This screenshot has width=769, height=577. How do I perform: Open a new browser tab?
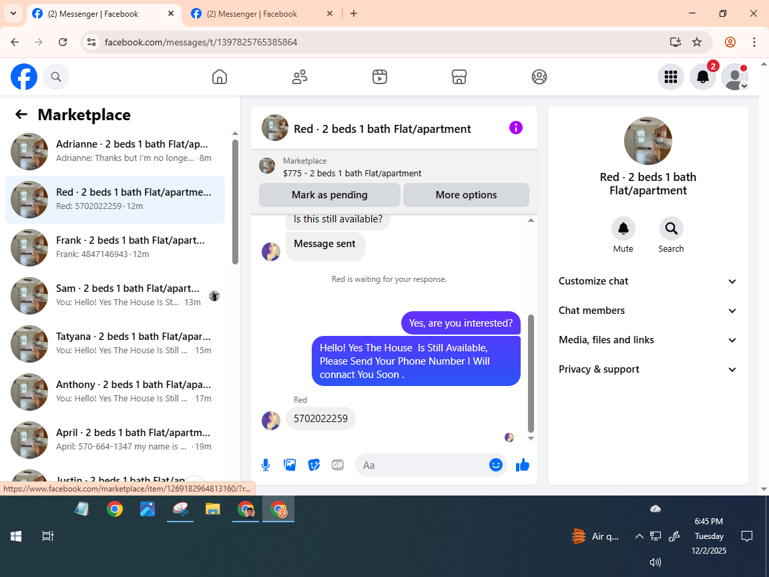(354, 14)
